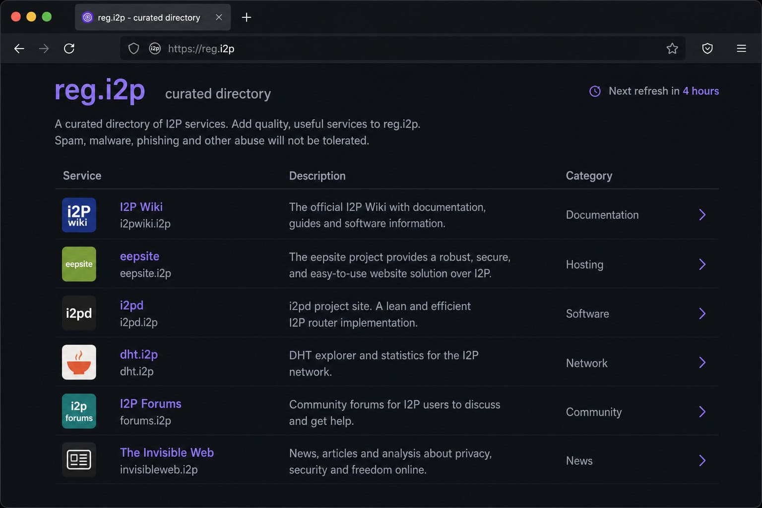Expand the I2P Forums Community row chevron
762x508 pixels.
coord(702,411)
